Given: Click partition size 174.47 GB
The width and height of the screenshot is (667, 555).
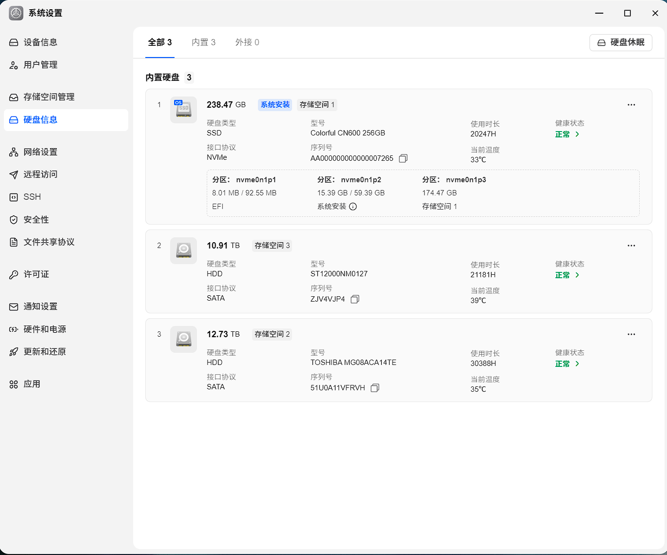Looking at the screenshot, I should pos(439,193).
